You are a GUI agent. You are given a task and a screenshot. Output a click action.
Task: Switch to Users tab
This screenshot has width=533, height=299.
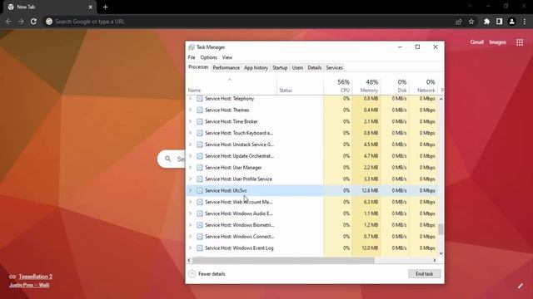[297, 68]
